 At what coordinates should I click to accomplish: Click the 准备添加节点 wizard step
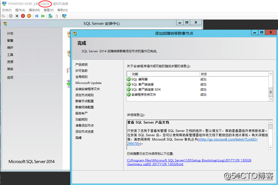point(84,125)
